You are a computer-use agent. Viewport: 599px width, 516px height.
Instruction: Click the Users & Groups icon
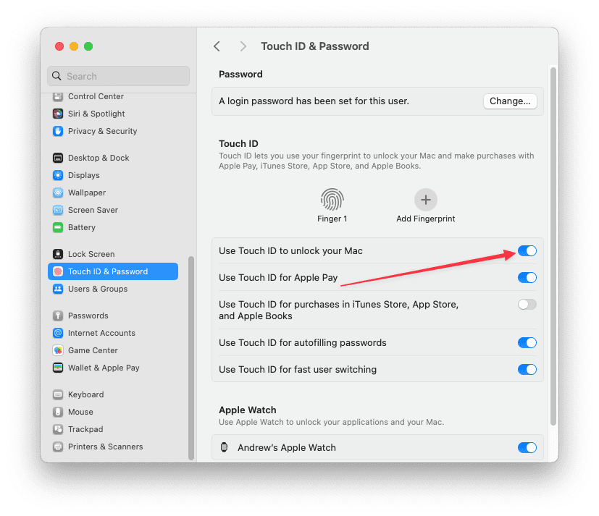pyautogui.click(x=58, y=289)
